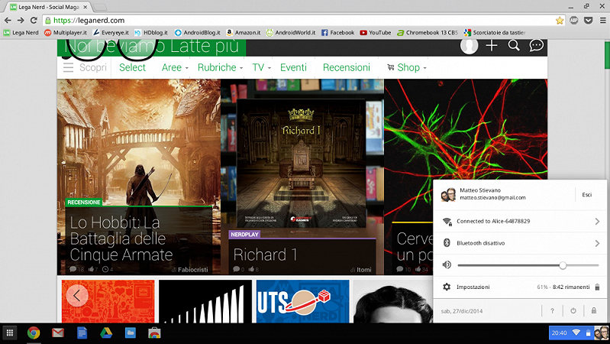Launch Google Docs from the shelf
The width and height of the screenshot is (610, 344).
point(82,333)
